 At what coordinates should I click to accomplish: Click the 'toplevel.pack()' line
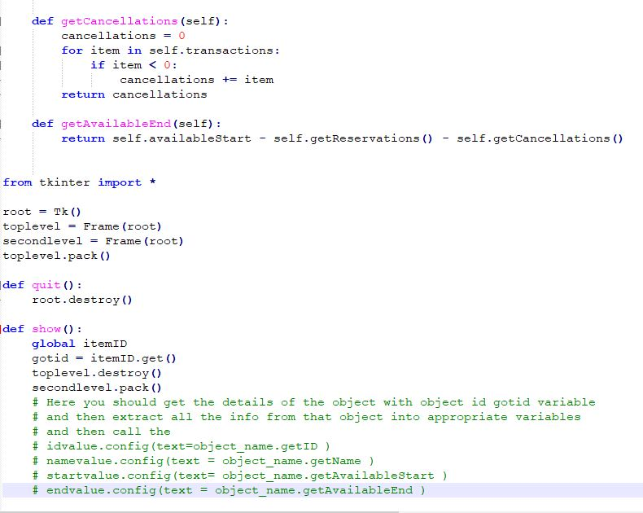click(x=57, y=256)
